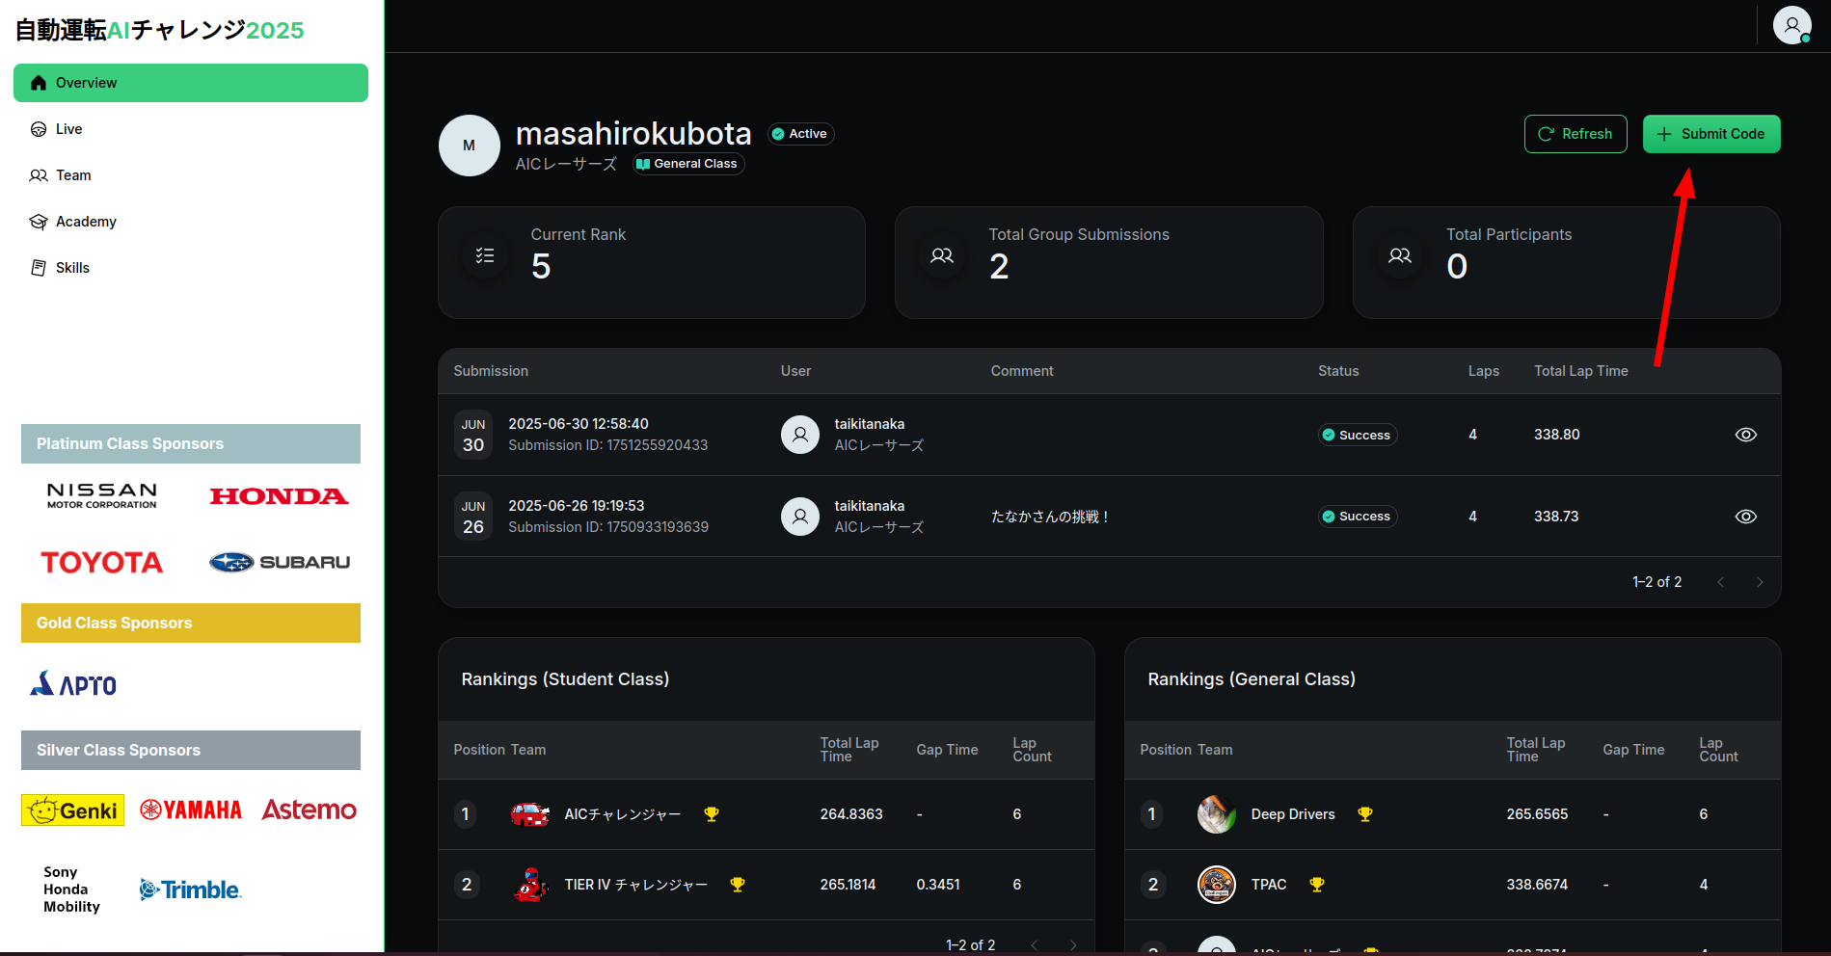
Task: Go to previous page of submissions table
Action: pyautogui.click(x=1720, y=582)
